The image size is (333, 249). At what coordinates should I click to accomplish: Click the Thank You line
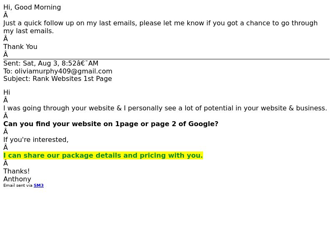click(x=20, y=47)
